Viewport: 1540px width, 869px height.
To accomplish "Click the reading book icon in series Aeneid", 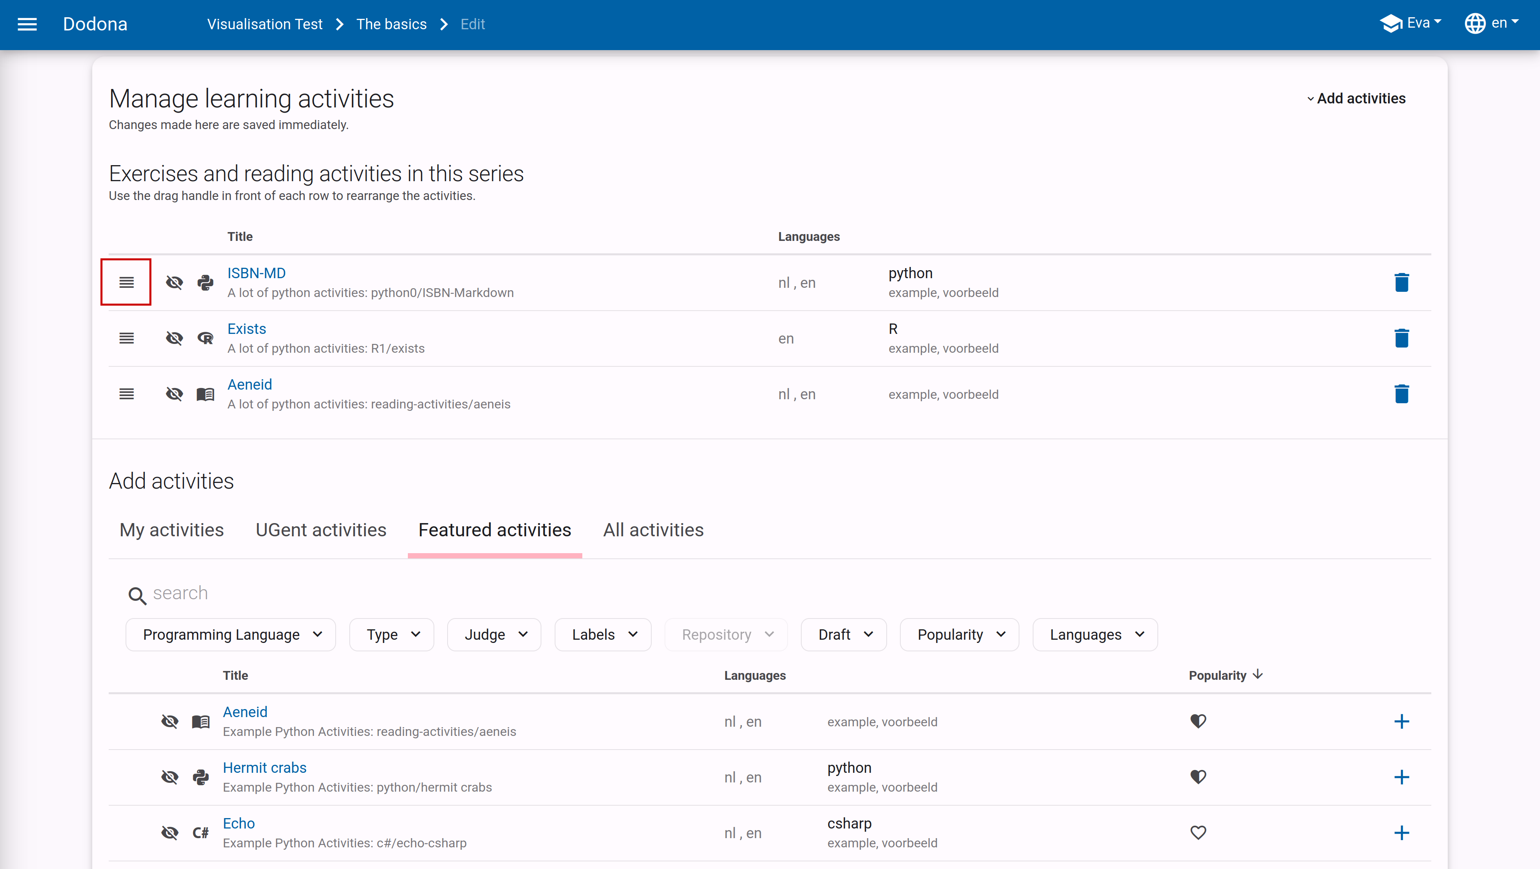I will 205,394.
